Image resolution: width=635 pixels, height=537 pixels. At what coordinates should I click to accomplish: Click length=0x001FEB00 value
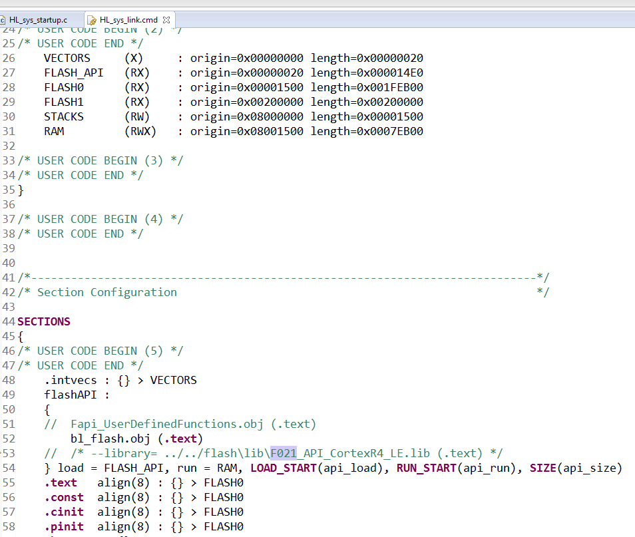[x=367, y=87]
